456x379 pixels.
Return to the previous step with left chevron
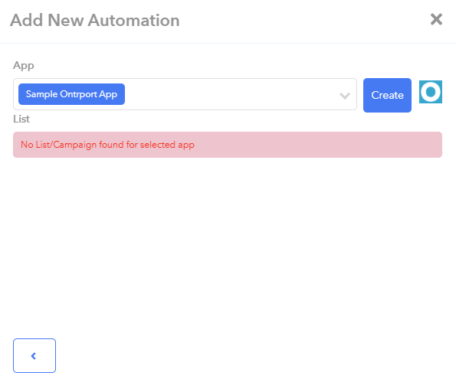(x=34, y=356)
